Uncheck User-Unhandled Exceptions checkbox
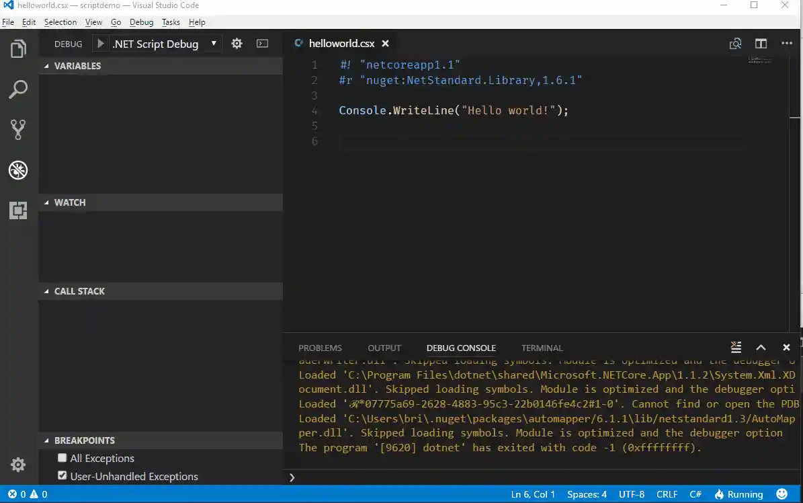 (62, 476)
